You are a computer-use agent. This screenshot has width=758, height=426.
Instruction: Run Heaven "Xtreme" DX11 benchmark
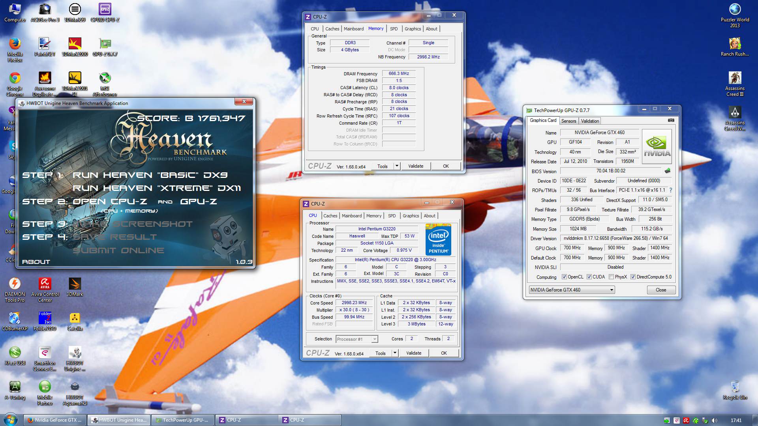pos(157,188)
